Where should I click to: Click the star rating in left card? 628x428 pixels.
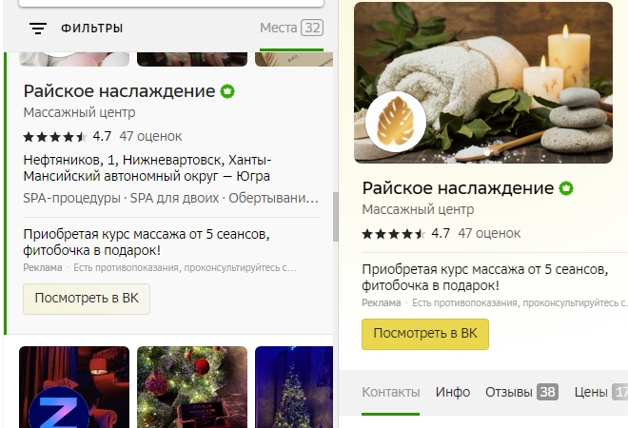55,137
